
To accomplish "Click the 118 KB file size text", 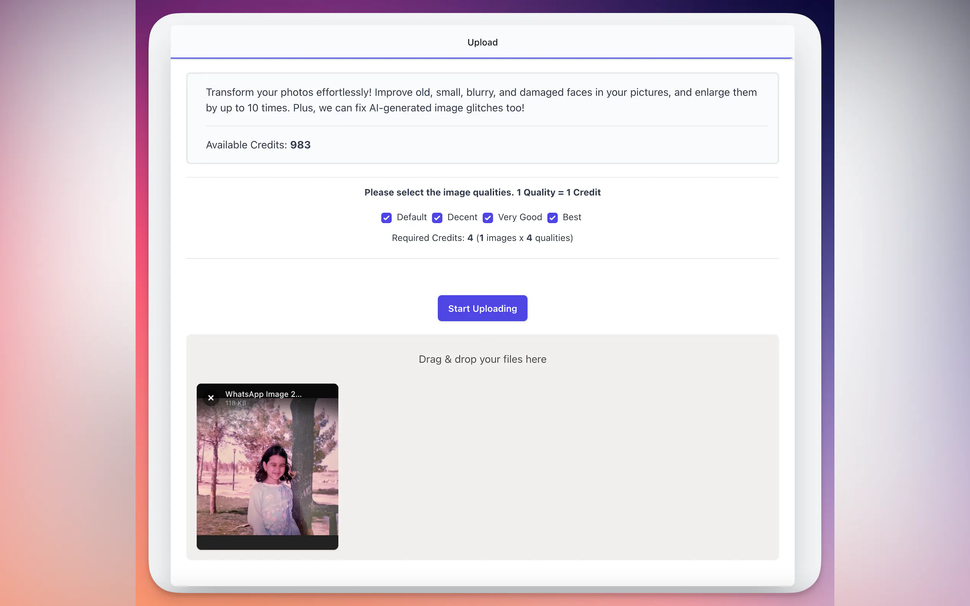I will tap(235, 403).
